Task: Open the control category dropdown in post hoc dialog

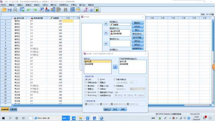Action: tap(137, 89)
